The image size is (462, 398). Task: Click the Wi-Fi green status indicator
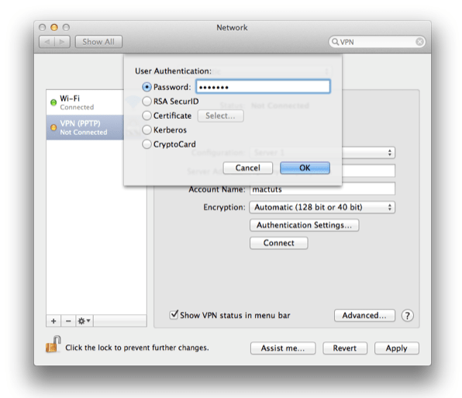tap(53, 102)
